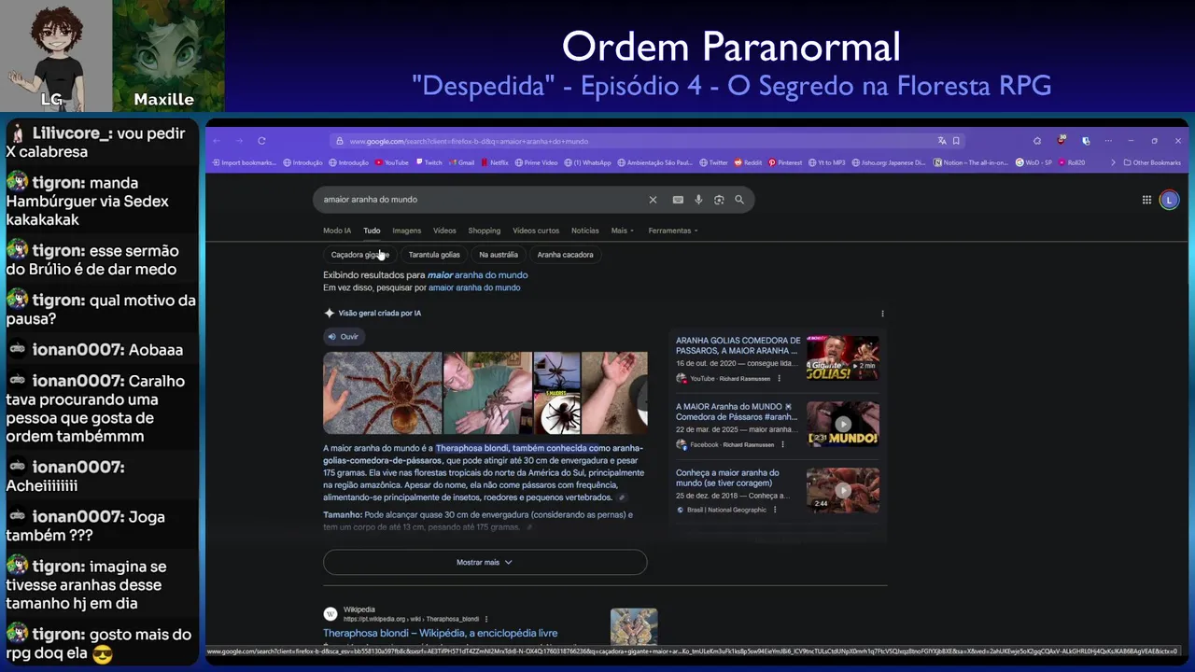Click the extensions icon in browser toolbar

(1037, 141)
